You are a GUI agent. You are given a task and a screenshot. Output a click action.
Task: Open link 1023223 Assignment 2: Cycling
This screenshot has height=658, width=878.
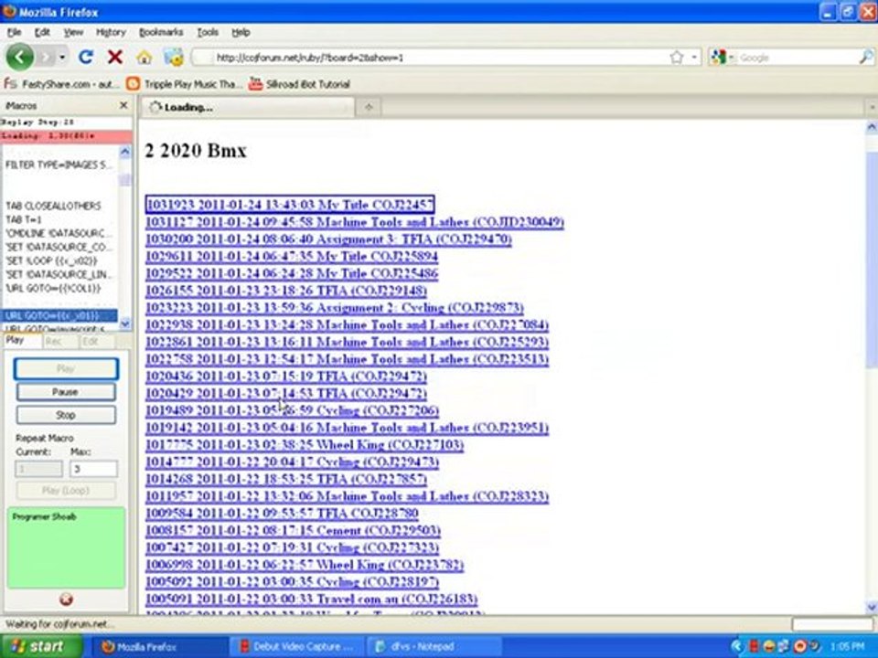point(335,307)
